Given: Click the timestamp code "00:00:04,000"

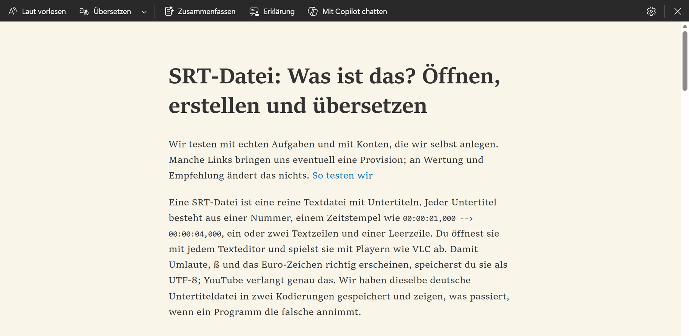Looking at the screenshot, I should tap(195, 234).
